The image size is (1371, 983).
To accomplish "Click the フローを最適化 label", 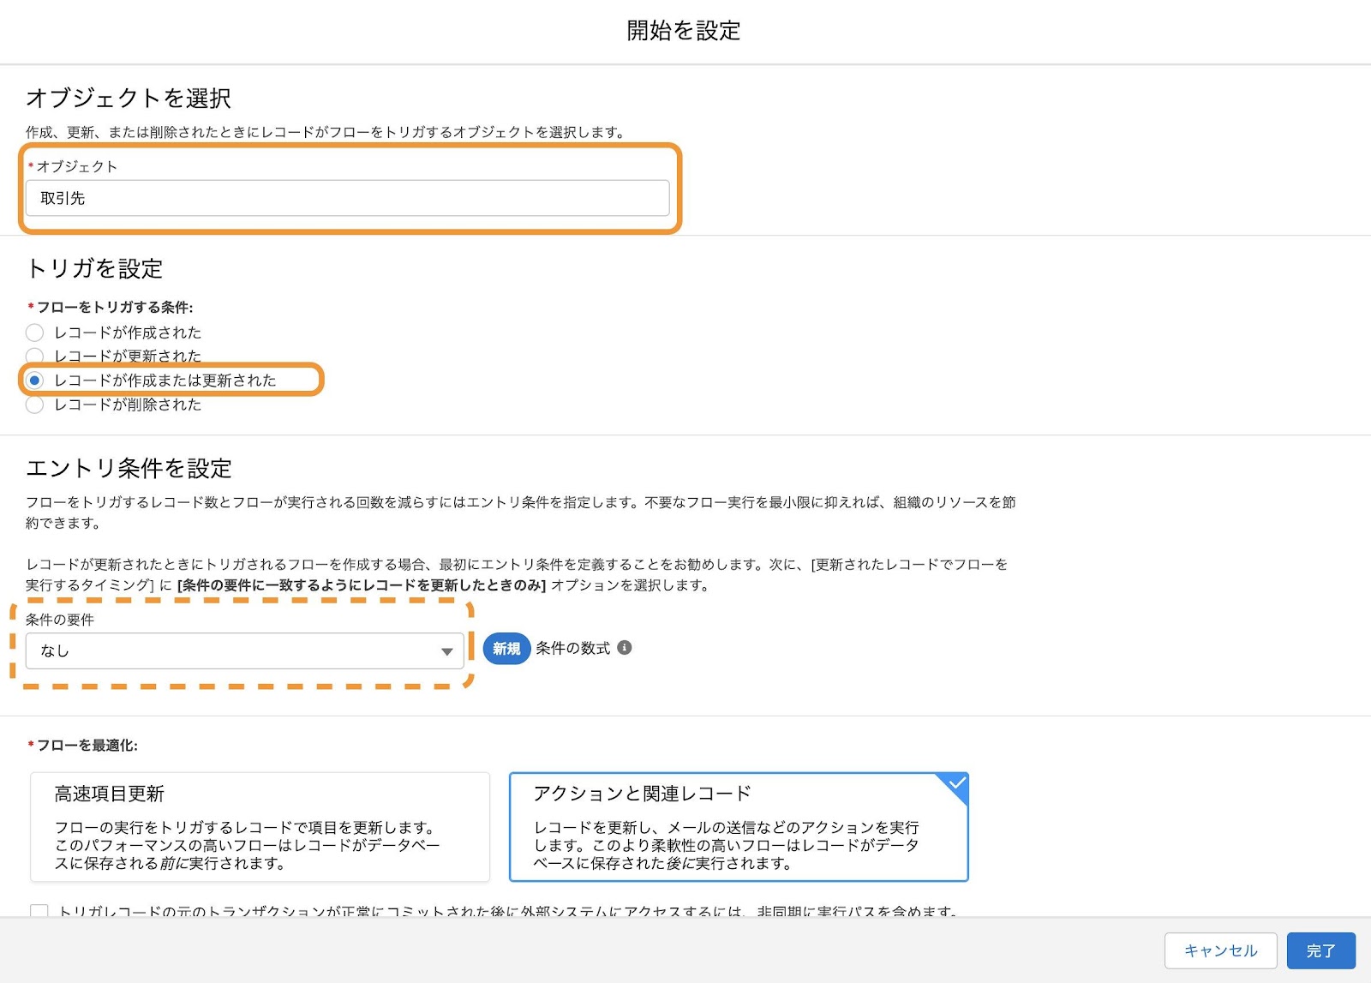I will (87, 746).
